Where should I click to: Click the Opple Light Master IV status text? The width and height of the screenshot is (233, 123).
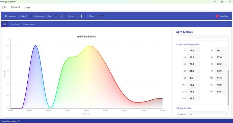[x=11, y=121]
